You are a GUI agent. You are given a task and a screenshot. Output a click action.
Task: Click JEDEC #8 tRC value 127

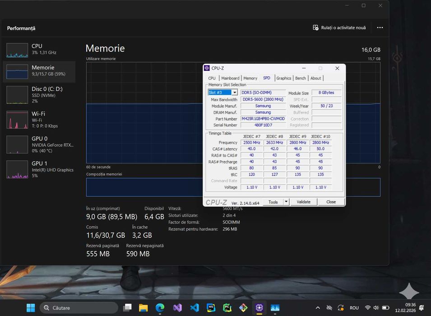click(x=274, y=174)
